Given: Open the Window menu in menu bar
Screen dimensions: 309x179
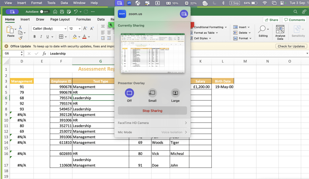Looking at the screenshot, I should click(x=79, y=3).
